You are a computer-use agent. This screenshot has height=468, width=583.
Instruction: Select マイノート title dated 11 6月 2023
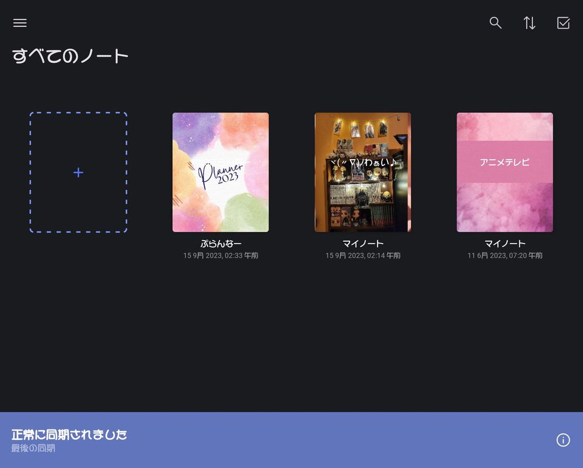[x=505, y=244]
